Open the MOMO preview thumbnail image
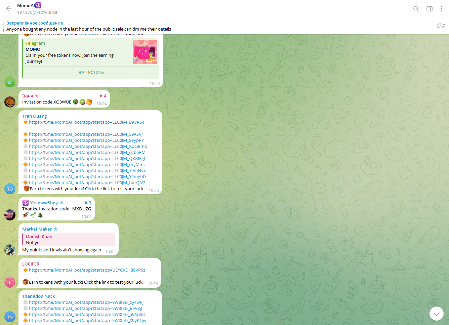Viewport: 449px width, 325px height. click(x=145, y=52)
